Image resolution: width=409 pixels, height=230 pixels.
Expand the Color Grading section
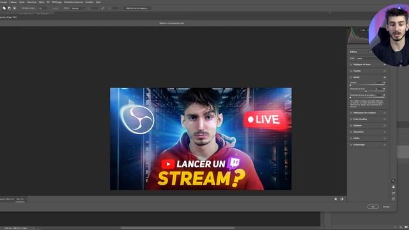351,119
